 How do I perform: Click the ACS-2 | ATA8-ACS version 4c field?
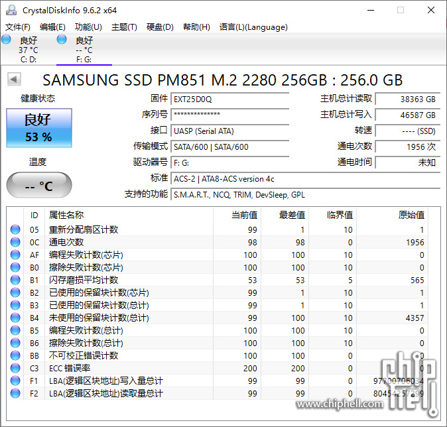pos(306,179)
